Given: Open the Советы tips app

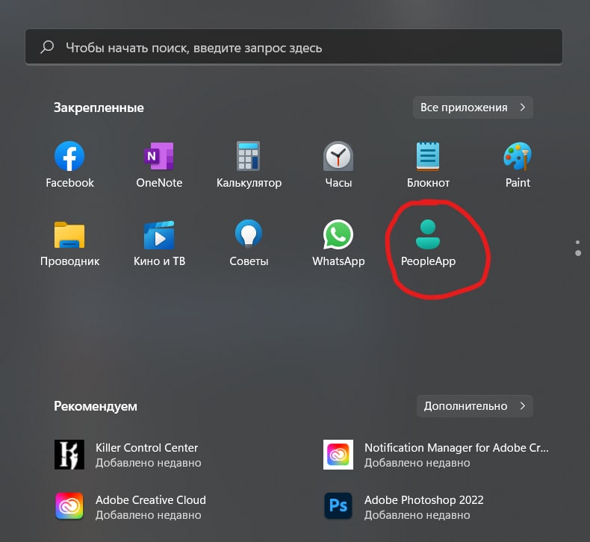Looking at the screenshot, I should pos(249,234).
